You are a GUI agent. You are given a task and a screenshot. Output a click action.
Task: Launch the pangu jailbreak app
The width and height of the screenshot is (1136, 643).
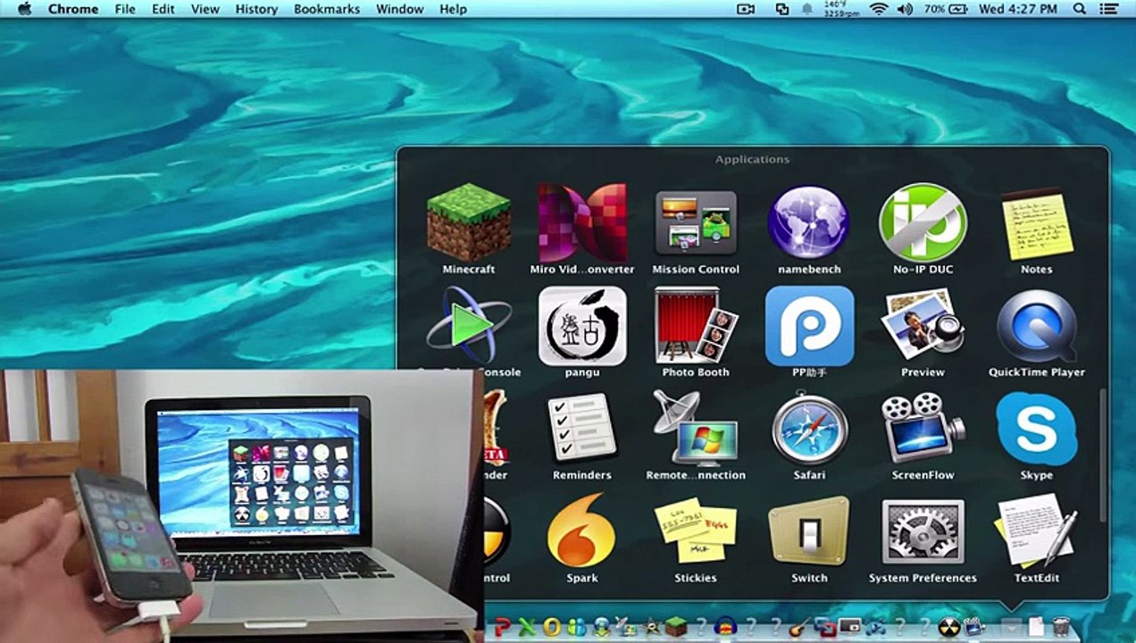(x=582, y=326)
